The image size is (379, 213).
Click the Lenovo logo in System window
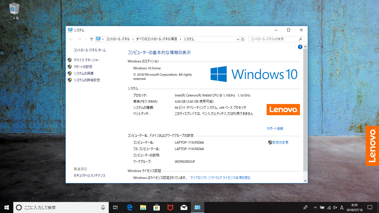pos(283,110)
